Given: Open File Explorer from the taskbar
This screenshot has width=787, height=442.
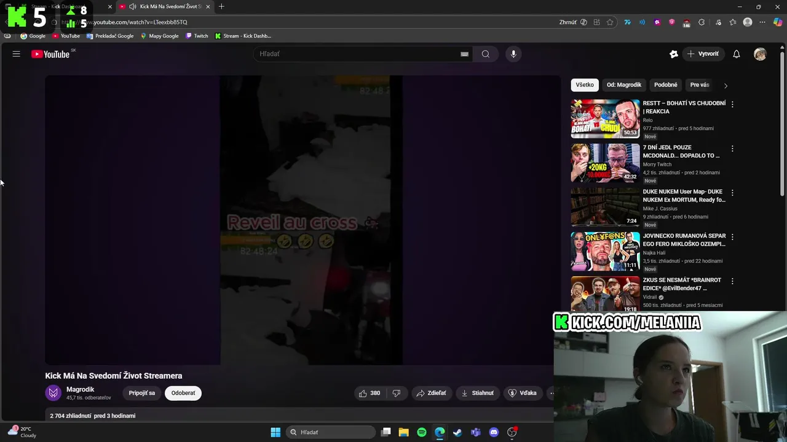Looking at the screenshot, I should point(404,432).
